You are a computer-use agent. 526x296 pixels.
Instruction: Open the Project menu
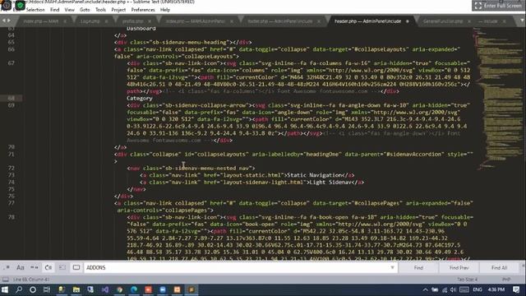(x=118, y=10)
